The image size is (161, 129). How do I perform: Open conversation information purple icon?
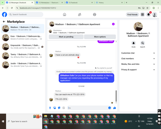(113, 24)
